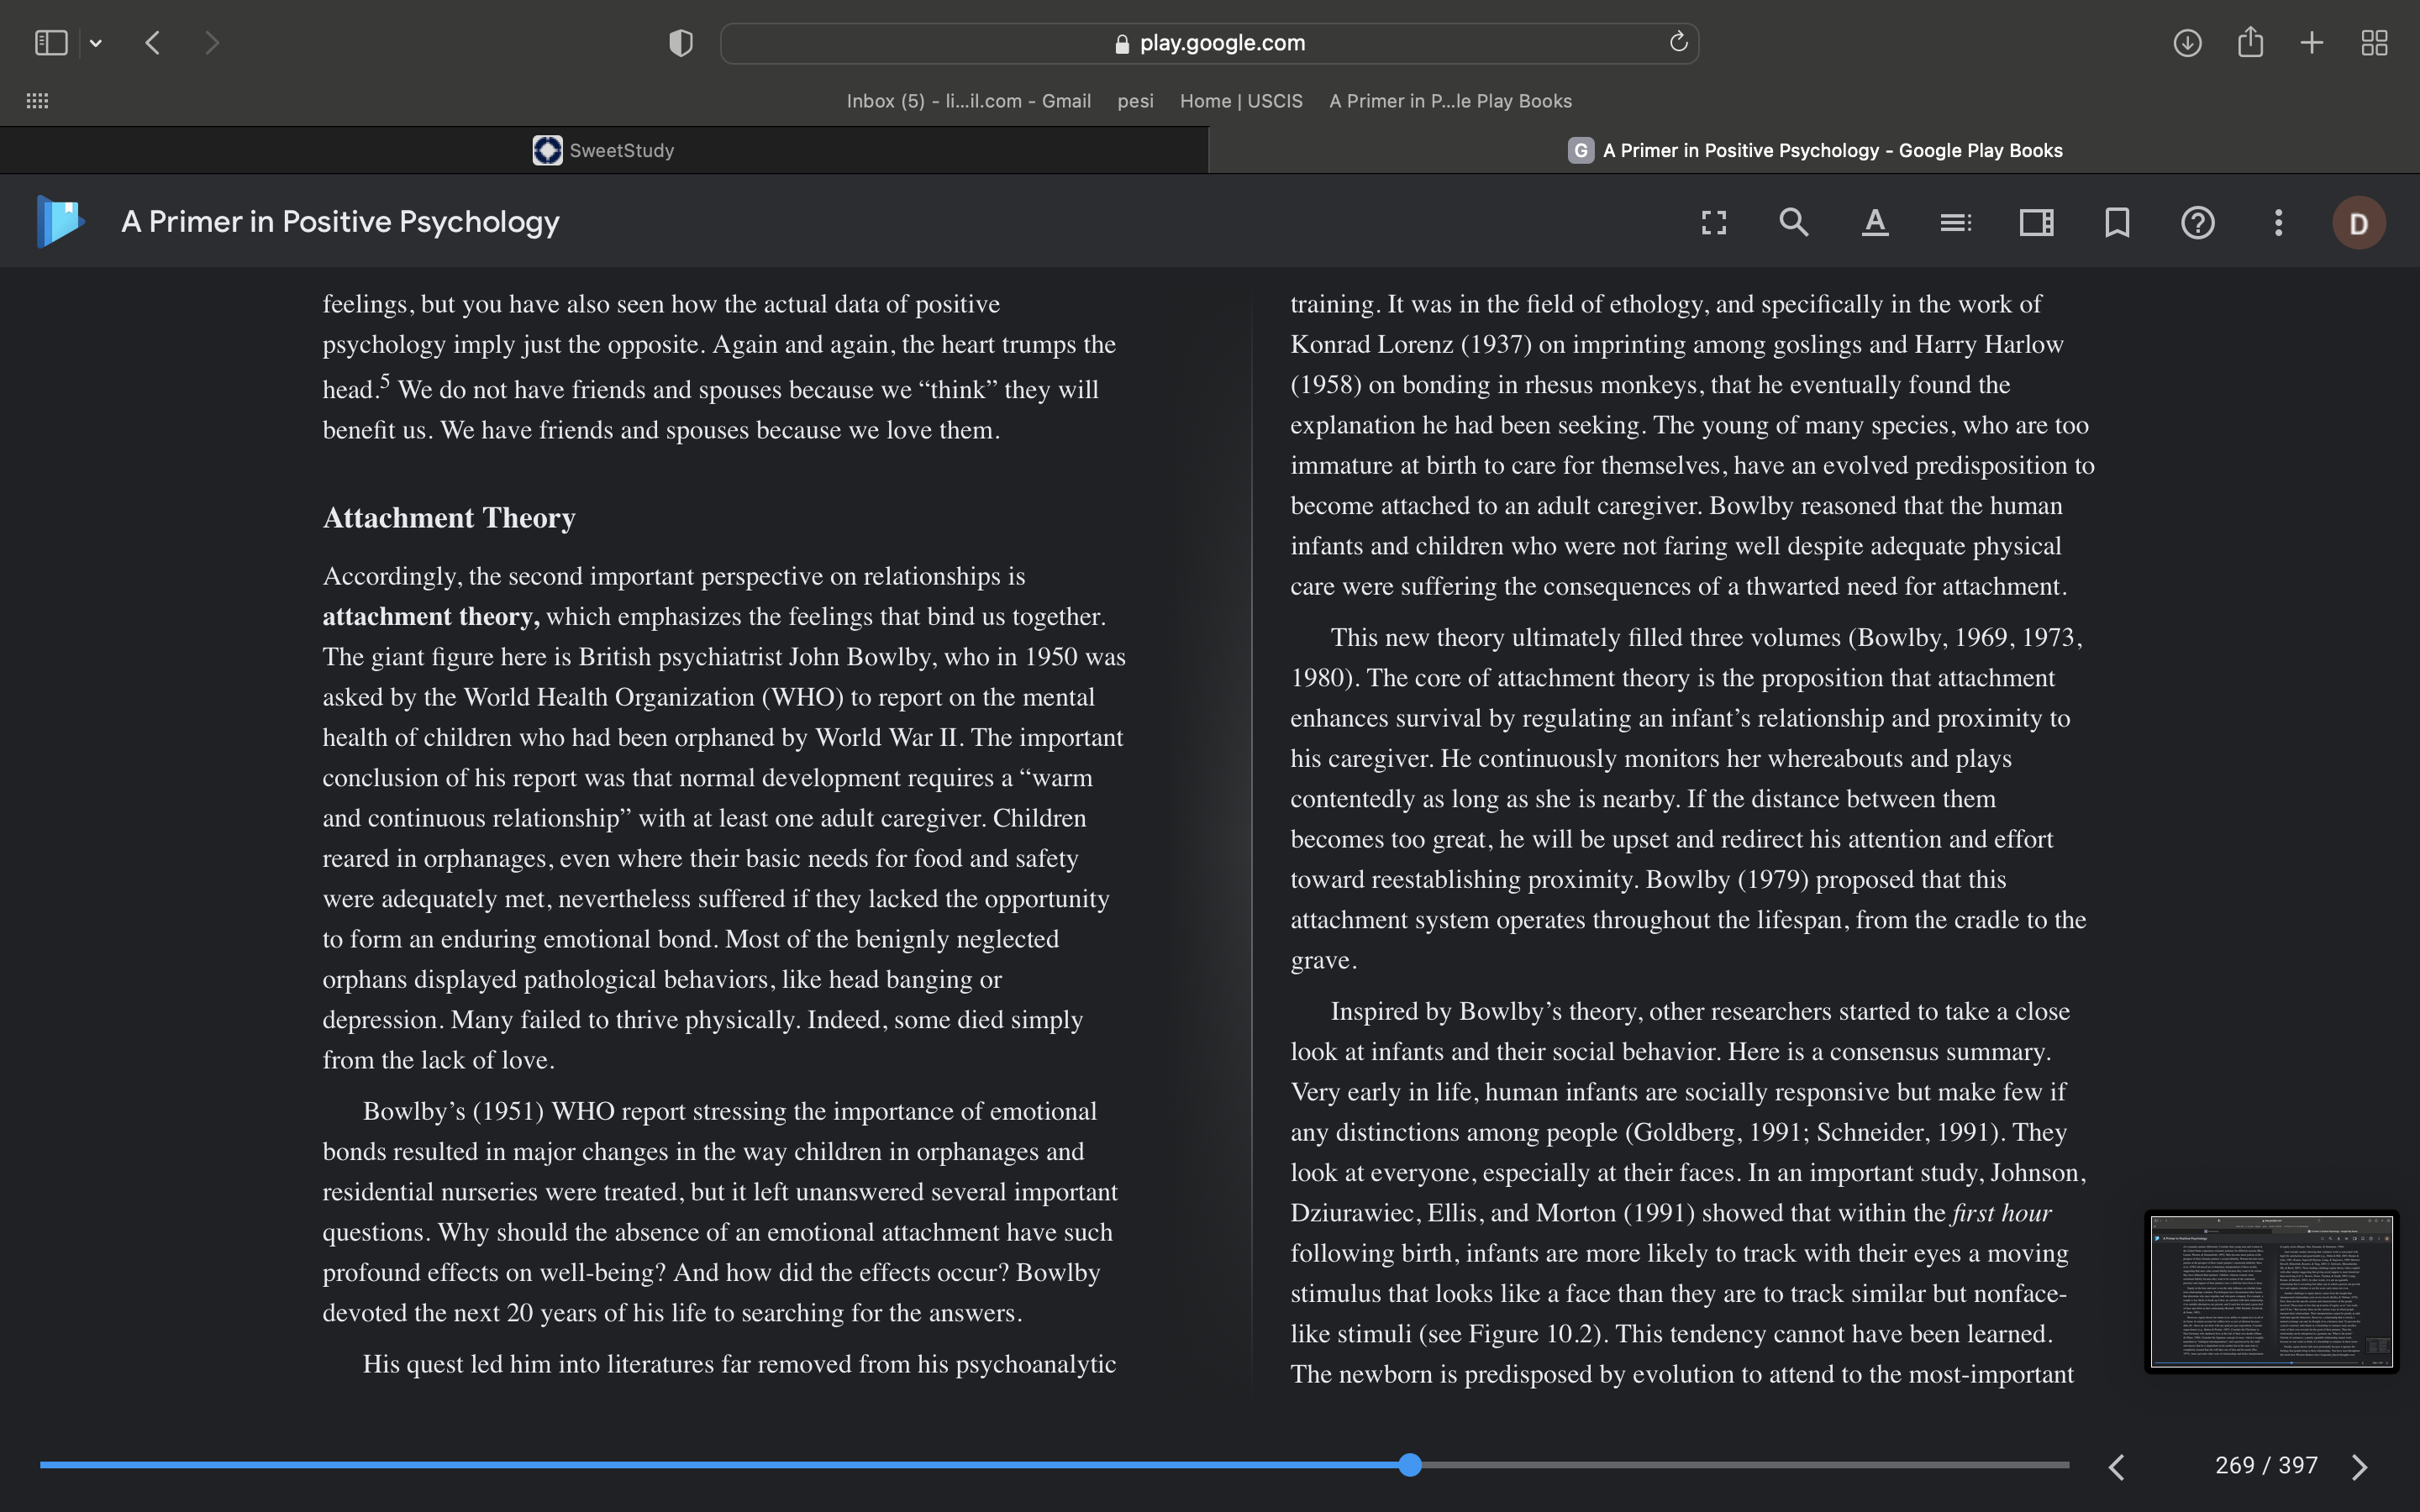Open Inbox Gmail favorite link

(x=968, y=101)
